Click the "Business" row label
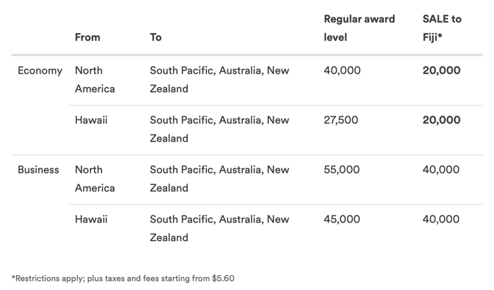The width and height of the screenshot is (494, 290). pos(39,170)
